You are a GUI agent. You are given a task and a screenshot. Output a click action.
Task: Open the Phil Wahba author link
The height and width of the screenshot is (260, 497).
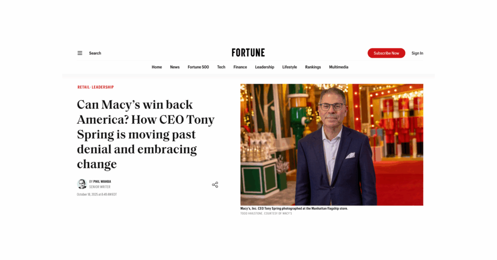(x=102, y=181)
